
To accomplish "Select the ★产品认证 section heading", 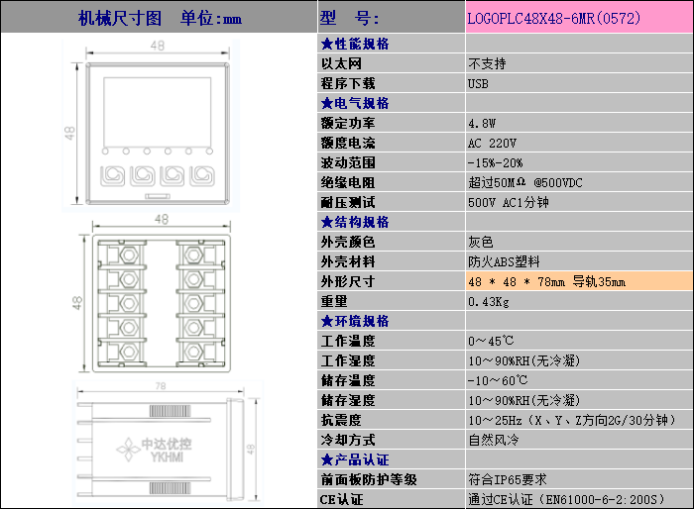I will [x=355, y=459].
